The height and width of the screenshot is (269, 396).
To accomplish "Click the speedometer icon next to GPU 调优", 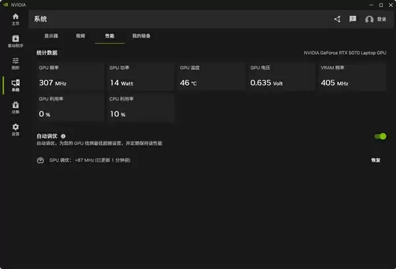I will tap(40, 160).
